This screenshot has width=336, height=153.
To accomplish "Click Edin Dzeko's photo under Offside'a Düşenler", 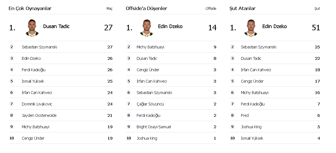I will [x=146, y=28].
